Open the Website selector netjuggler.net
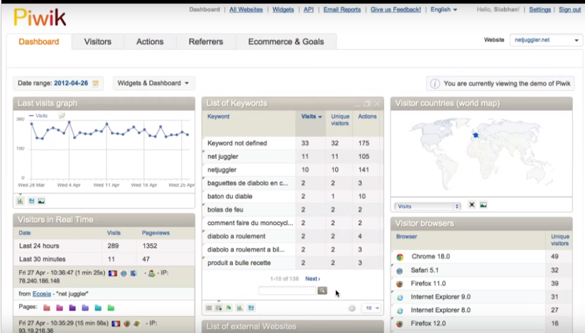The image size is (585, 333). (545, 40)
